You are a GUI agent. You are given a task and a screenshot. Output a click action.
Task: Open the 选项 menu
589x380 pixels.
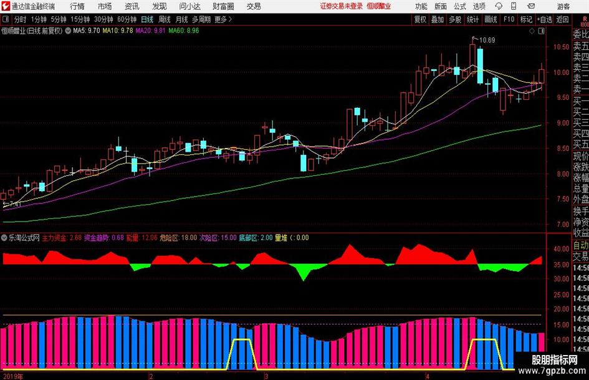479,6
